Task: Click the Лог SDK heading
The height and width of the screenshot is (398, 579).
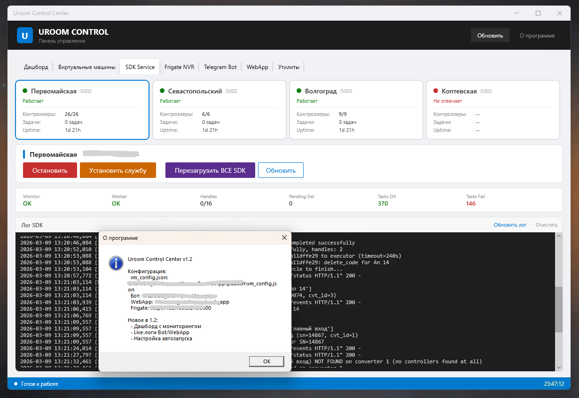Action: 33,225
